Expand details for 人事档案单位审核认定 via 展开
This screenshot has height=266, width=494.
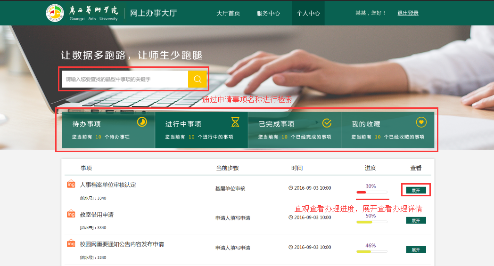[416, 190]
